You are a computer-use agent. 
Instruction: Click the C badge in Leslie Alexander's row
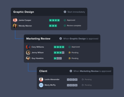tap(73, 80)
